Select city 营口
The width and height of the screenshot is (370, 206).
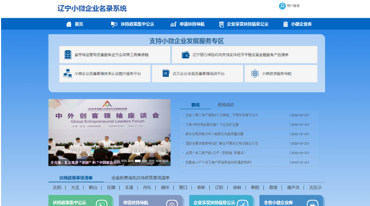[183, 187]
